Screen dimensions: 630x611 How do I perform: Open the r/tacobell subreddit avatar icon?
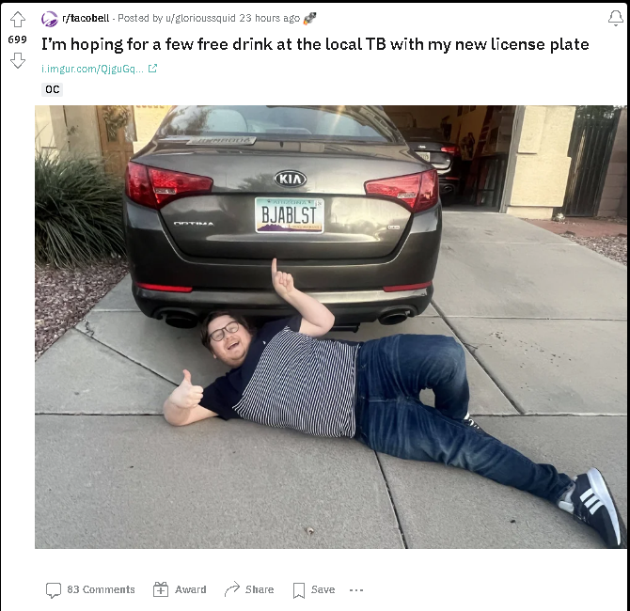pyautogui.click(x=50, y=19)
